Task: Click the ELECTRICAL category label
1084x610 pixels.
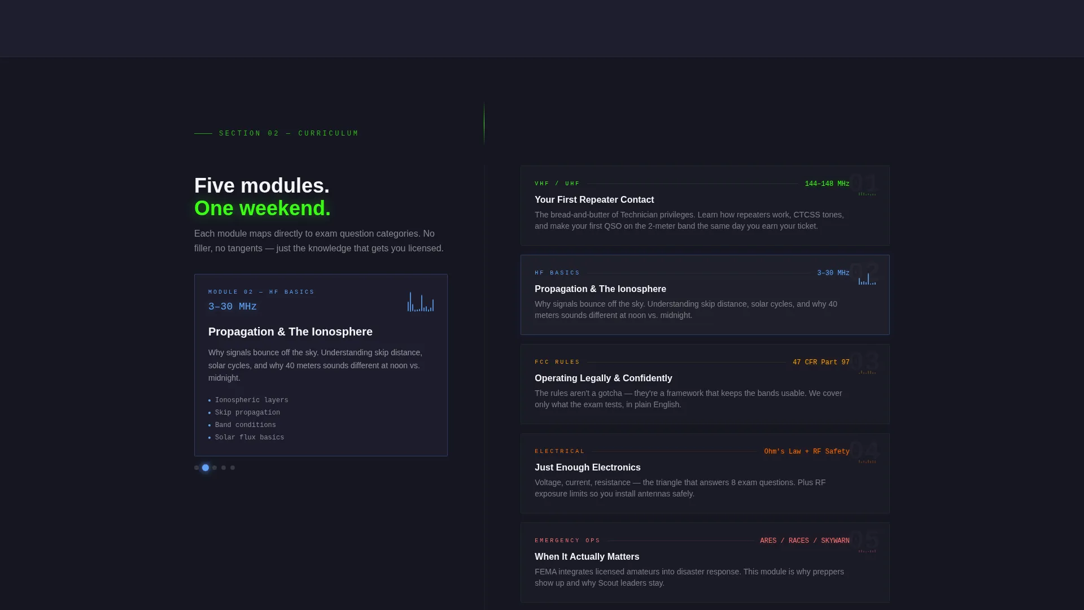Action: [x=560, y=451]
